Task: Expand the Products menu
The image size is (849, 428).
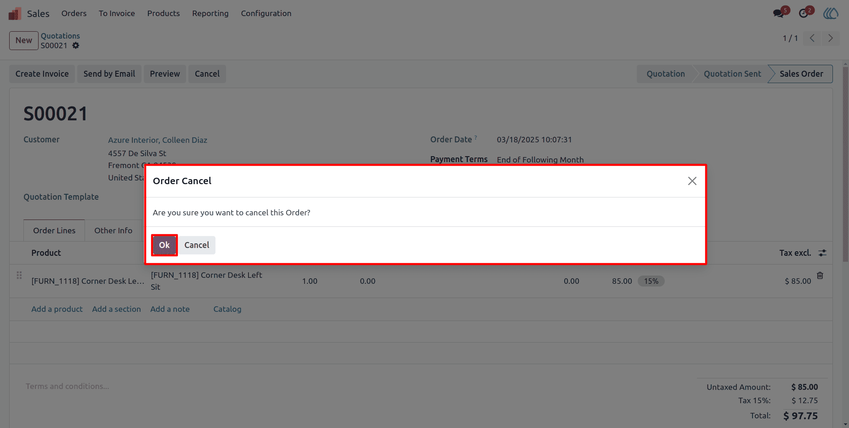Action: pos(164,13)
